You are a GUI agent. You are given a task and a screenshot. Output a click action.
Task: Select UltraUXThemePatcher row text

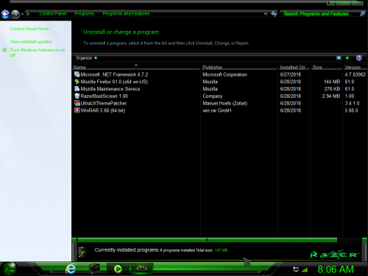(x=104, y=103)
